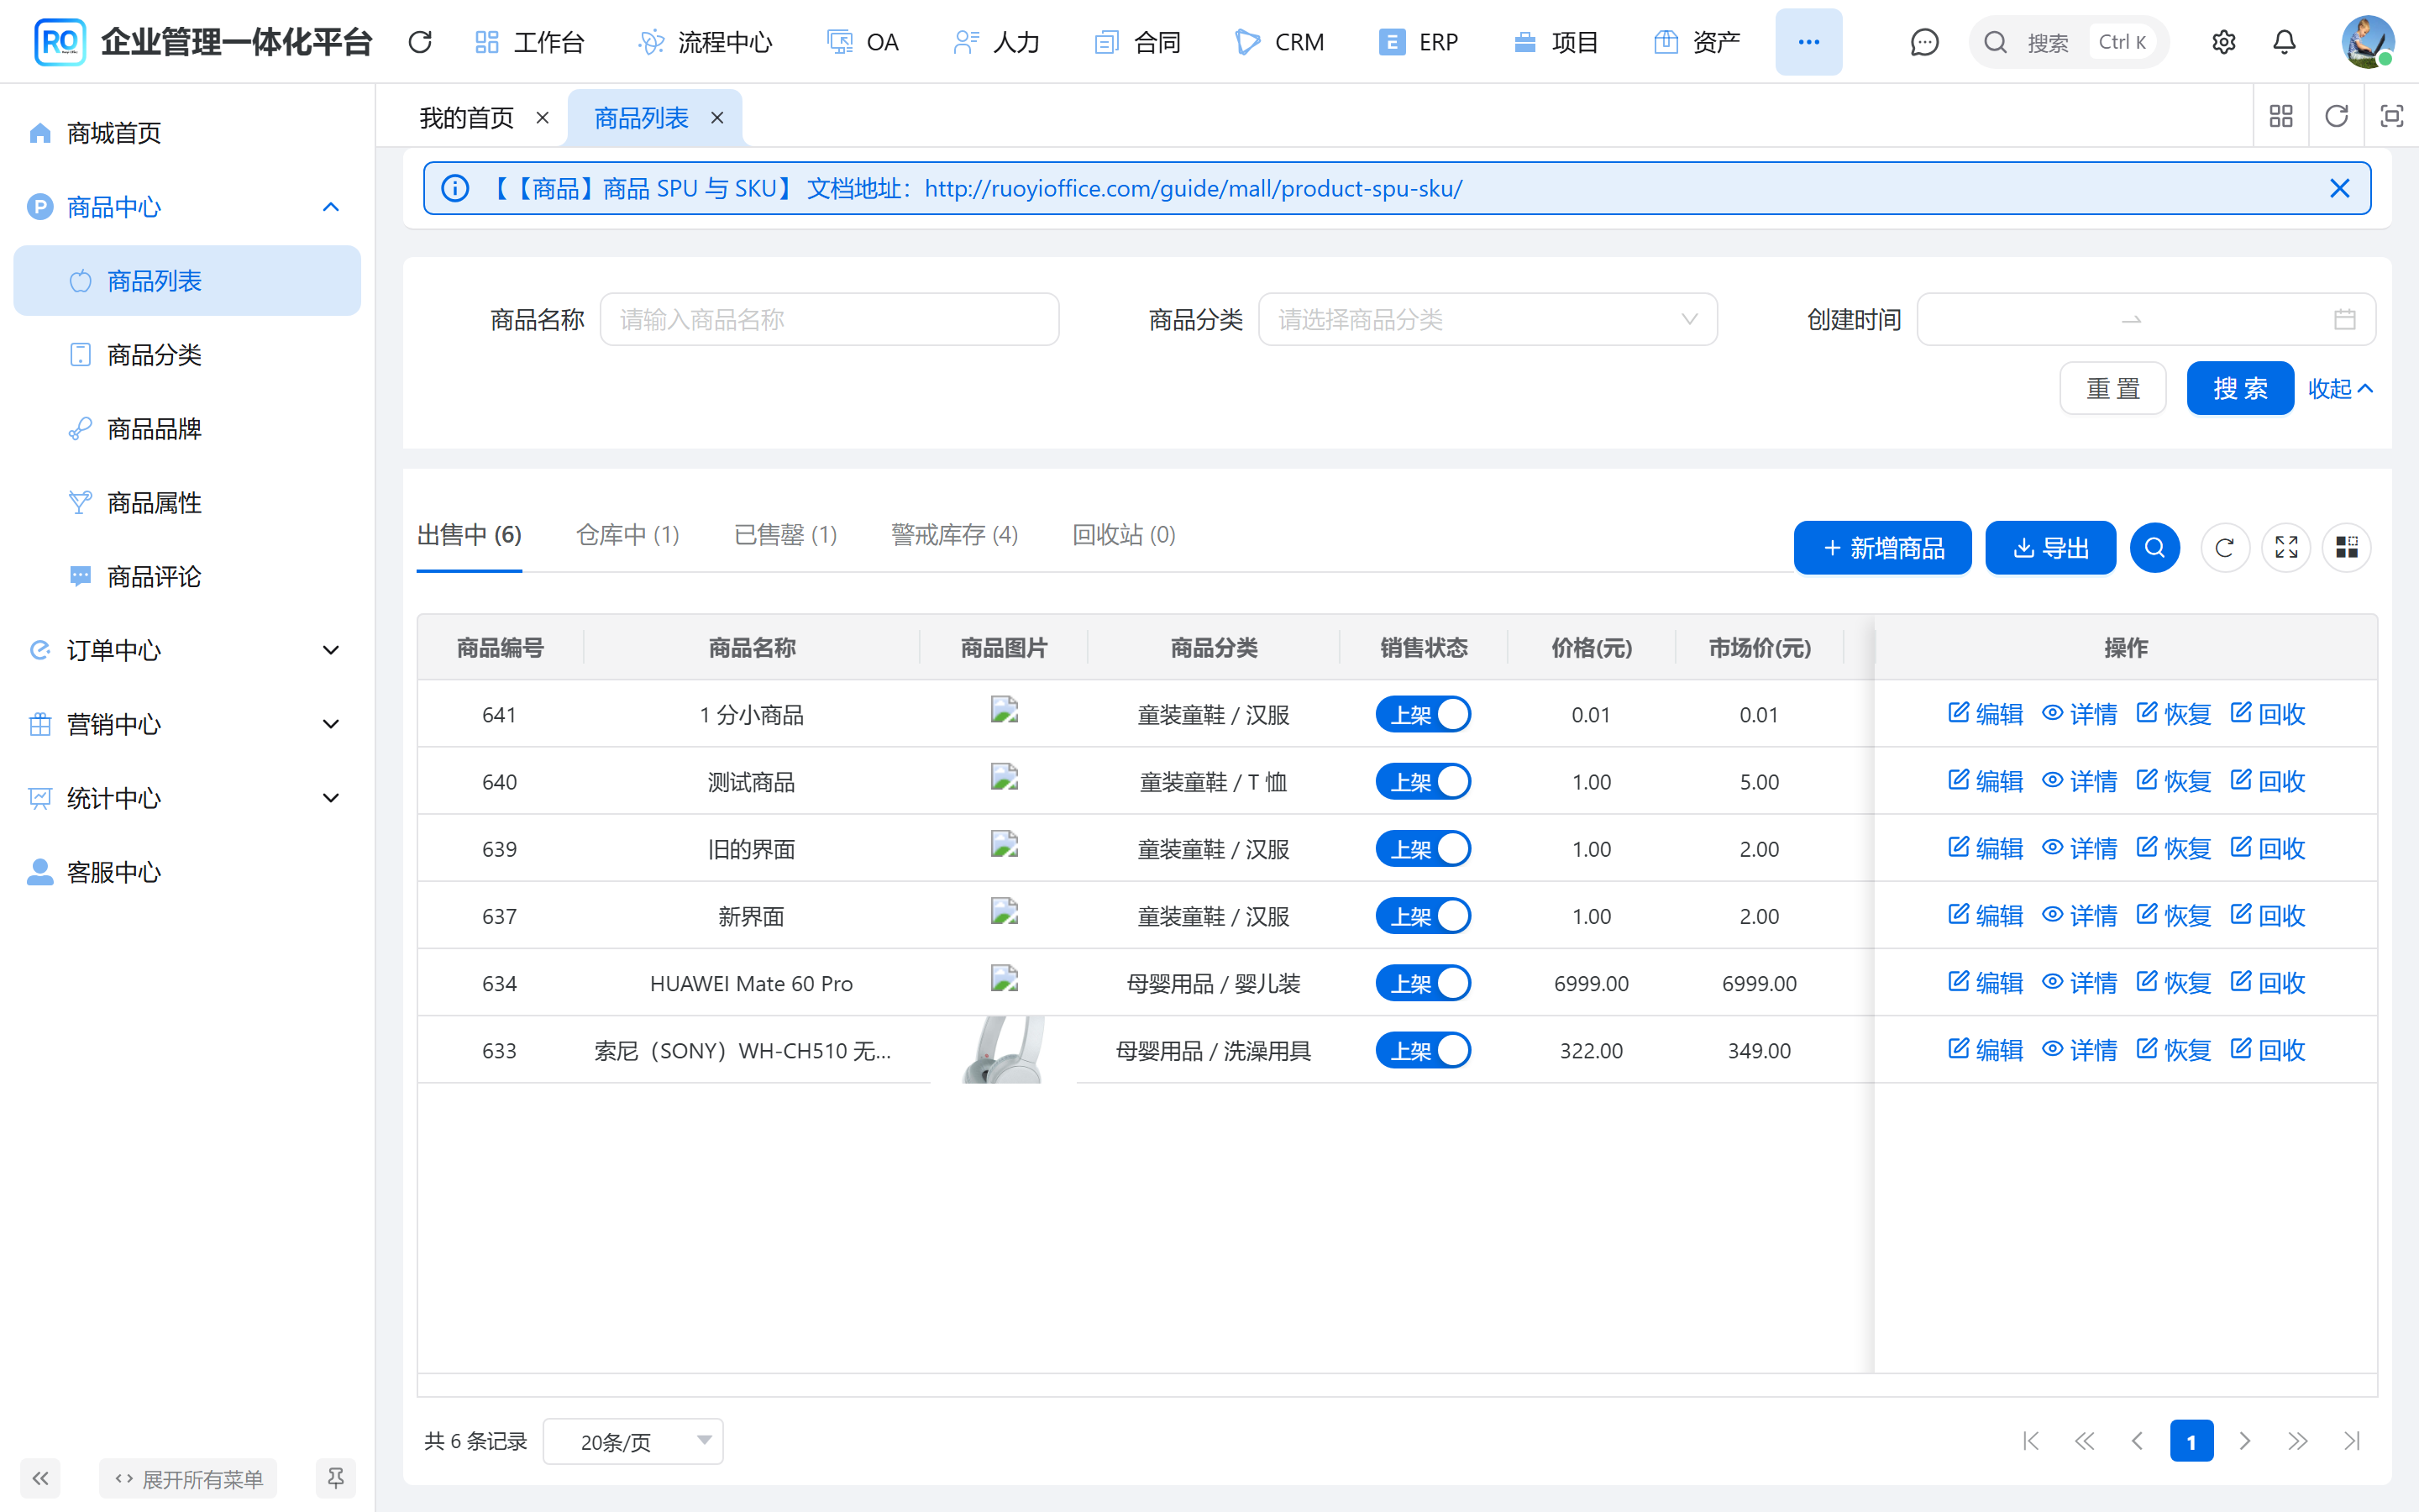The image size is (2419, 1512).
Task: Click 编辑 for product 641
Action: click(1986, 714)
